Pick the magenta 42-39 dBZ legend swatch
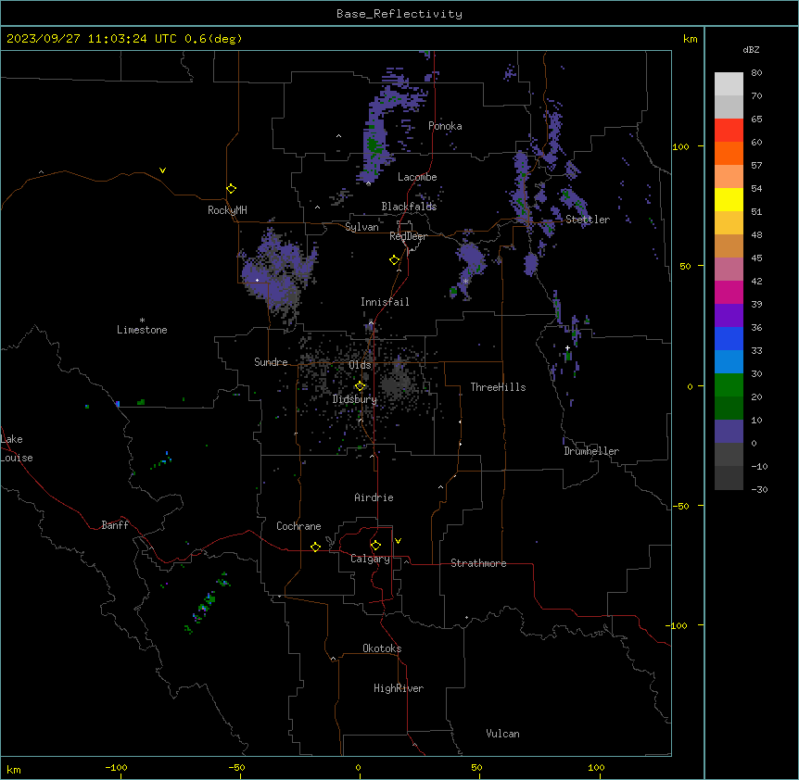Image resolution: width=799 pixels, height=780 pixels. point(729,292)
